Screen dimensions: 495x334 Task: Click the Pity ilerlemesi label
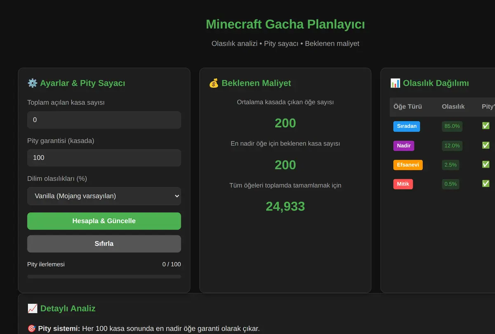[46, 264]
